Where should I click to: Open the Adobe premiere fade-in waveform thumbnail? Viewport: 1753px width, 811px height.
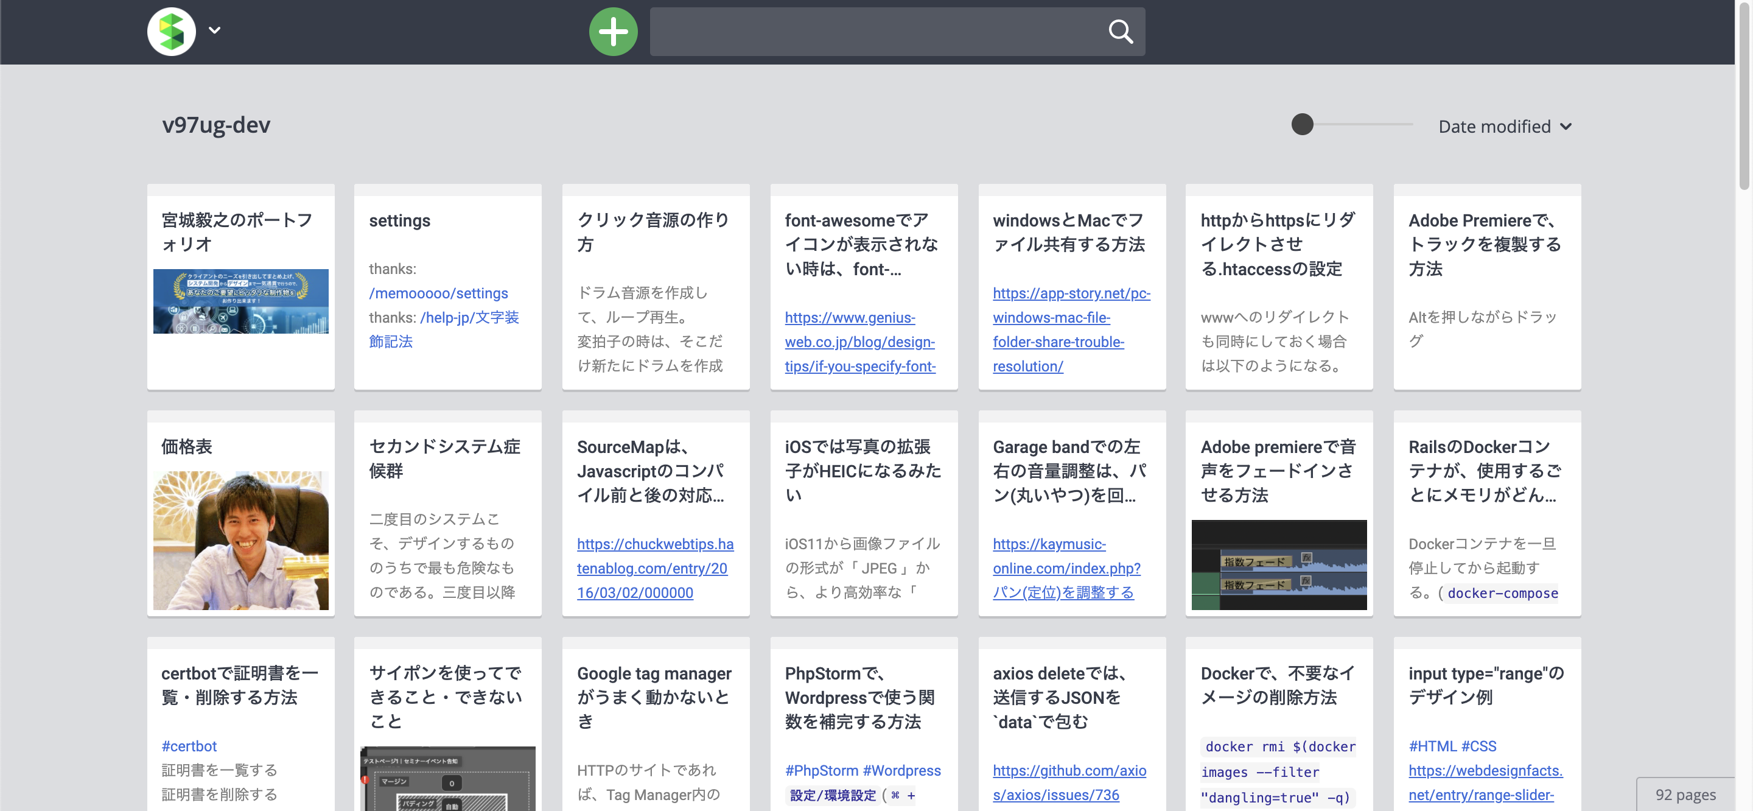tap(1278, 564)
